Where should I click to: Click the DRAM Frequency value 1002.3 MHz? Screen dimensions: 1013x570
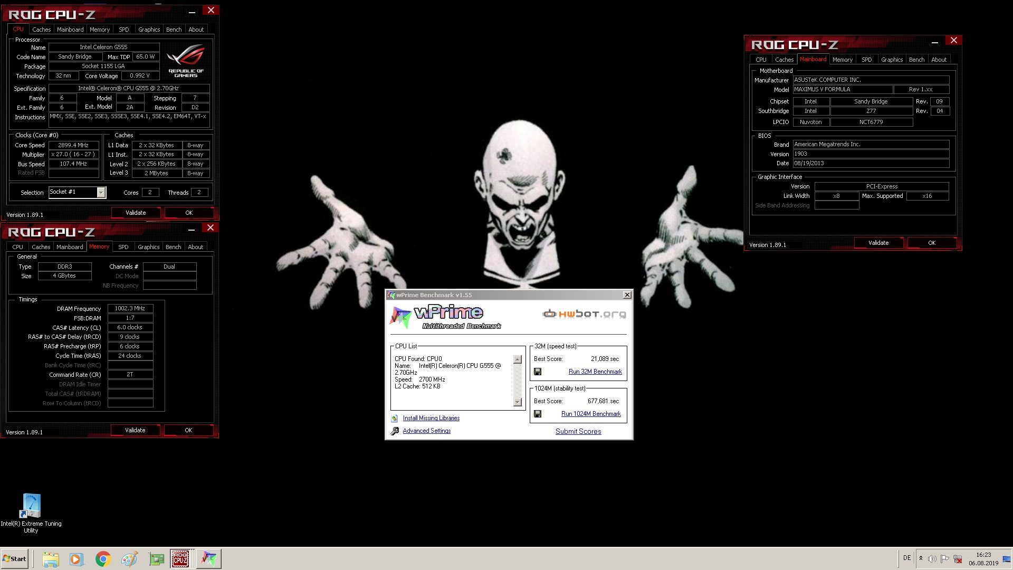pyautogui.click(x=130, y=308)
